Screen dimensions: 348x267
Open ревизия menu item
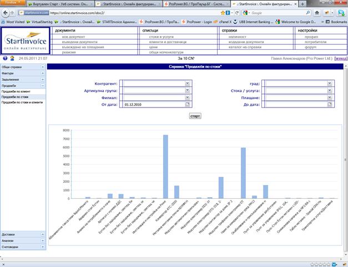tap(69, 52)
